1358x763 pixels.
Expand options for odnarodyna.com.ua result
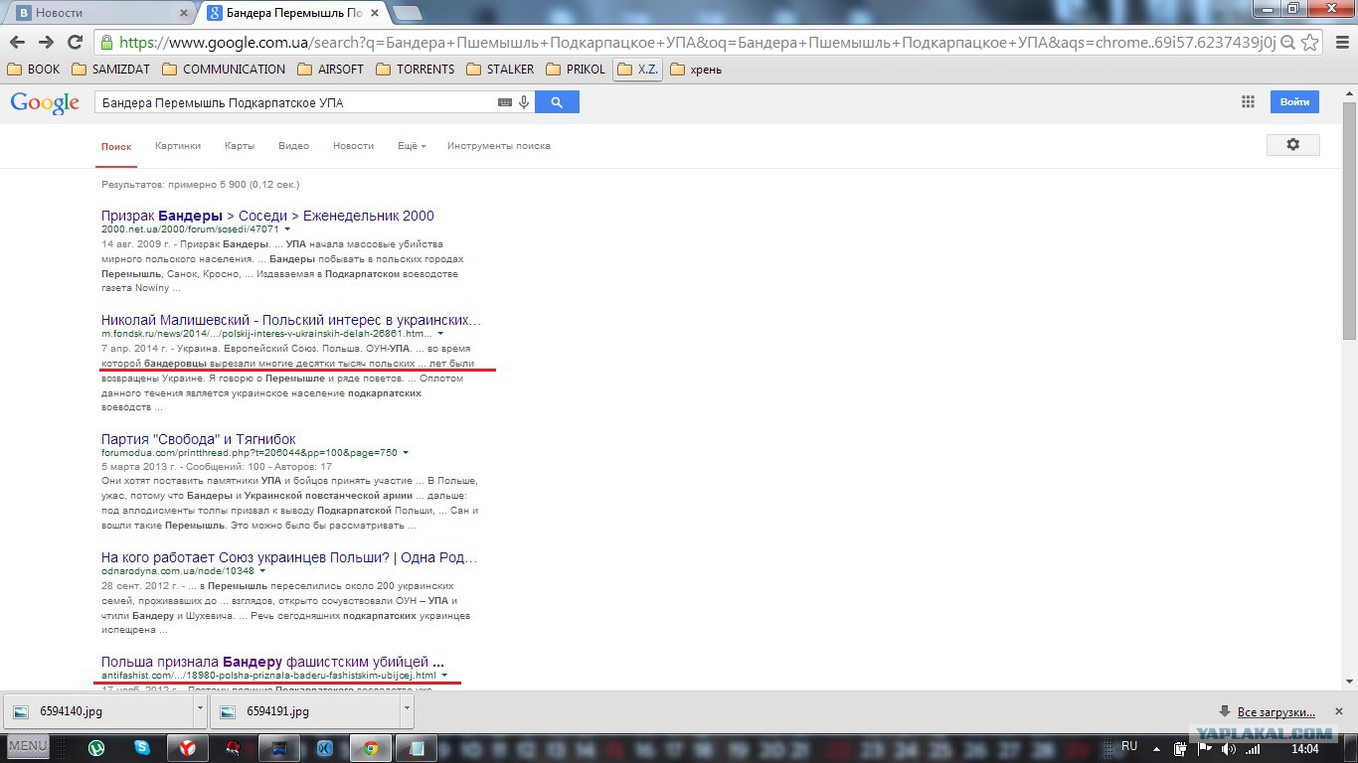click(x=262, y=571)
